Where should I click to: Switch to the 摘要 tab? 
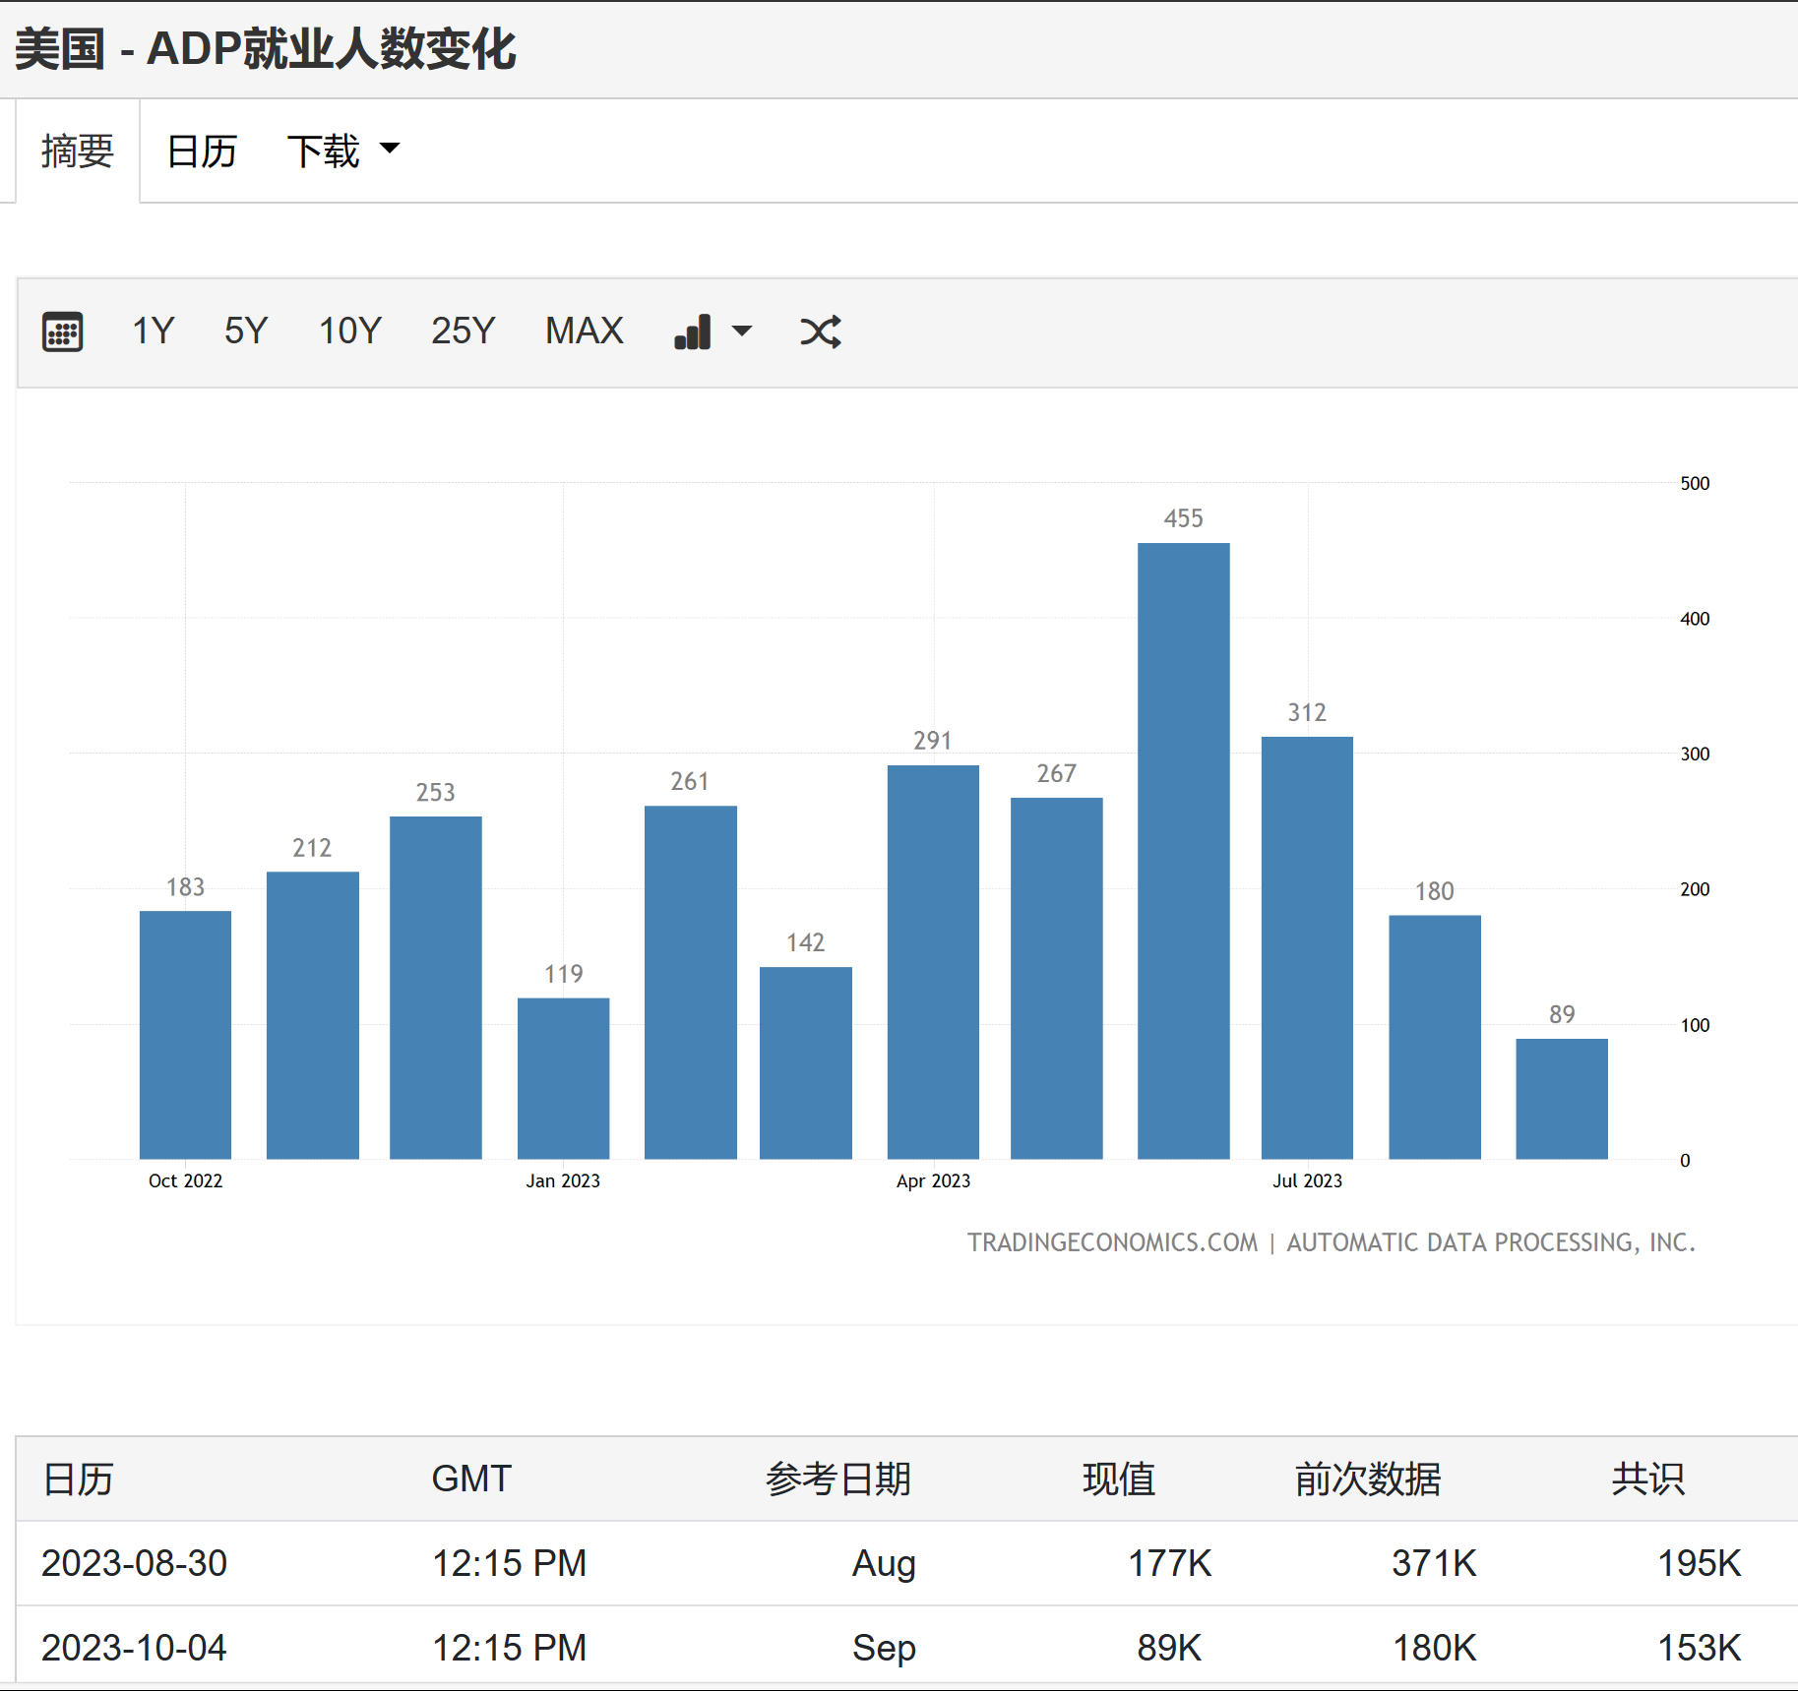tap(78, 151)
